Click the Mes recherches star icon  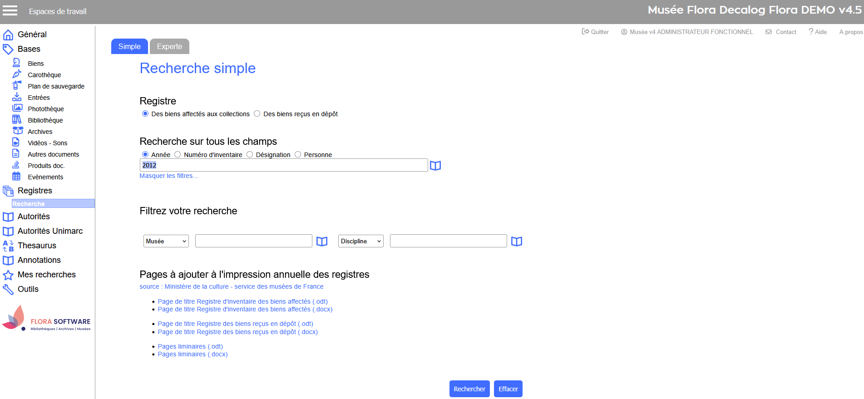point(8,275)
